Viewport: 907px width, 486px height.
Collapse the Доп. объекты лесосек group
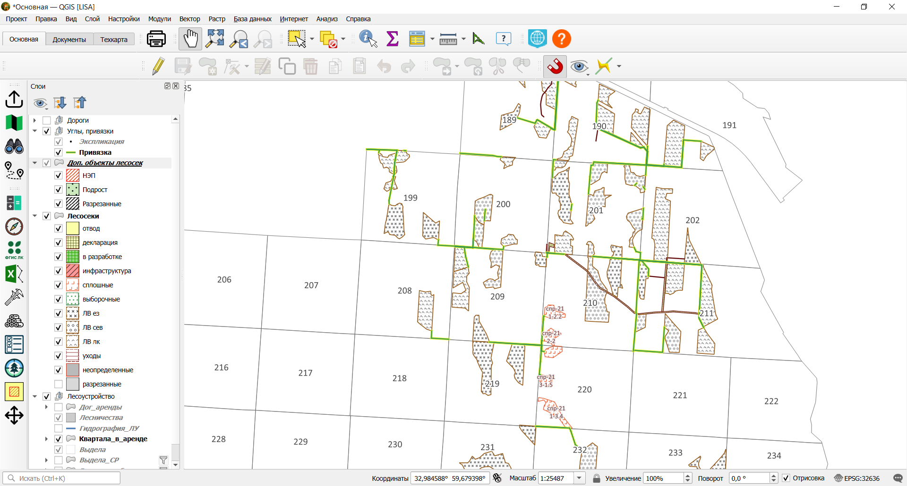click(x=35, y=163)
